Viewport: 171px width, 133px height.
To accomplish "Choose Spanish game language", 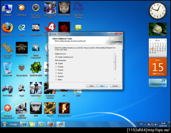I will point(56,77).
